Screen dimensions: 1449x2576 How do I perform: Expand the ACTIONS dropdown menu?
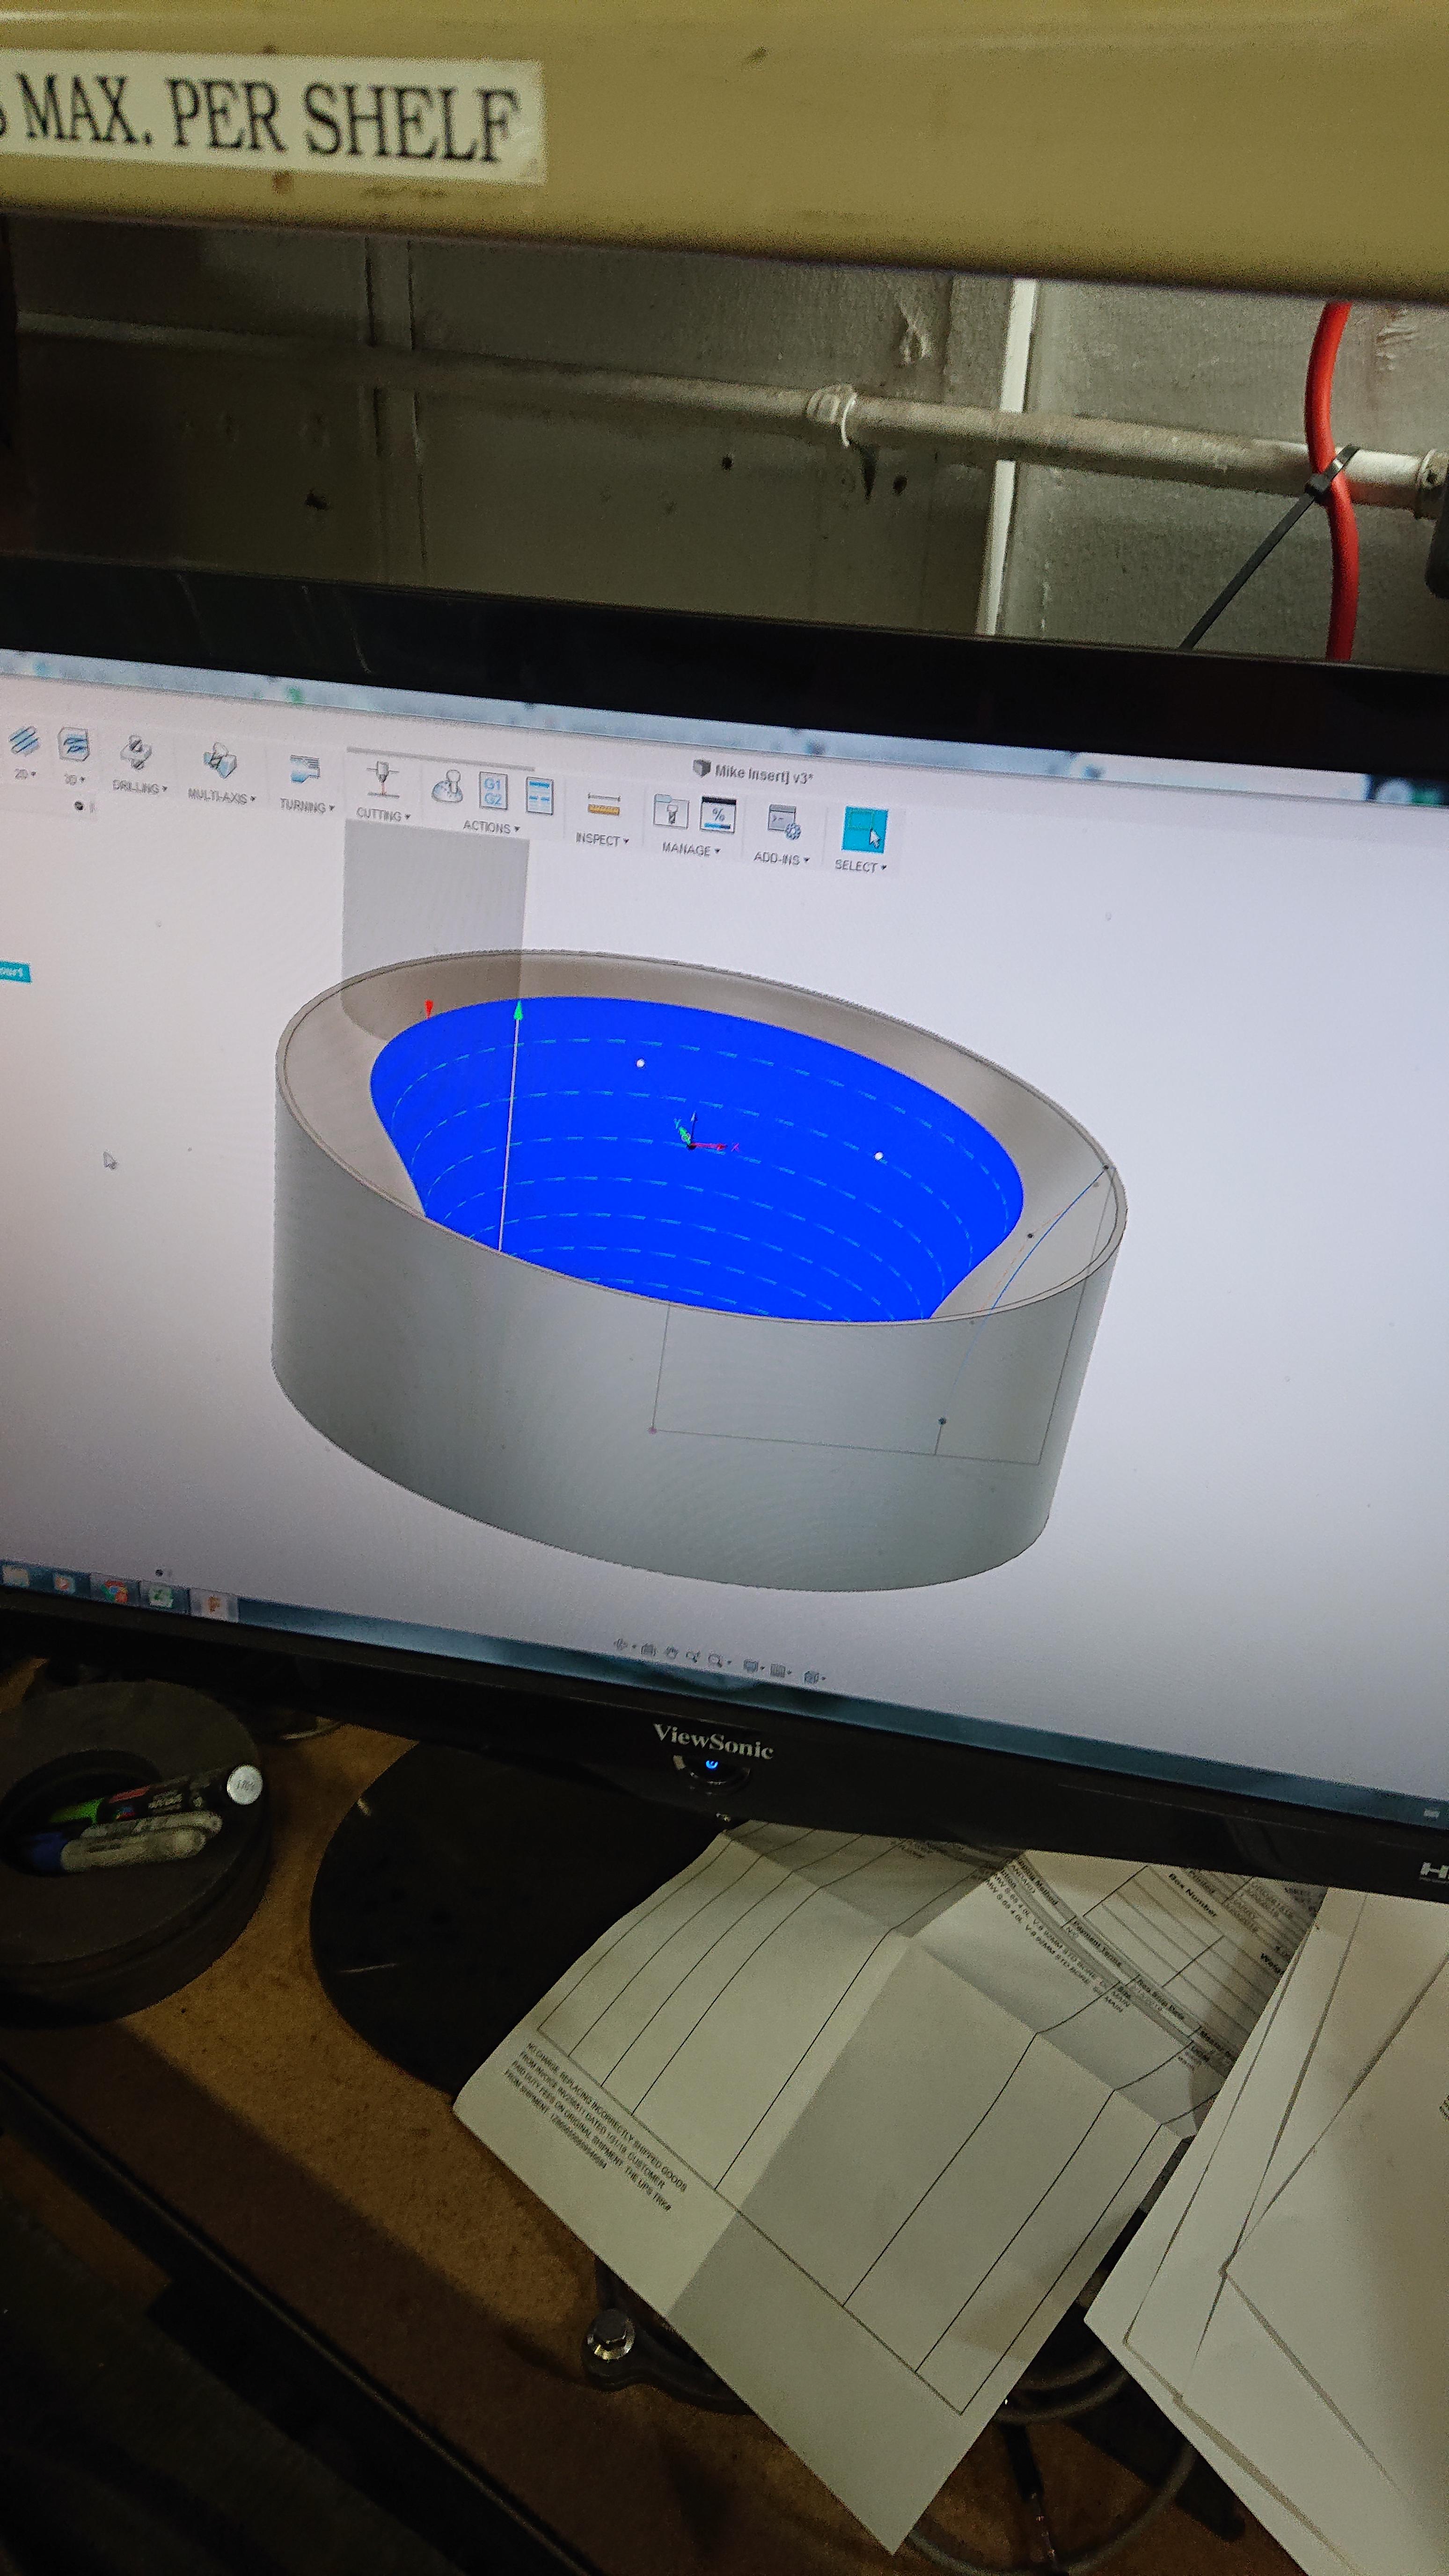[x=490, y=827]
